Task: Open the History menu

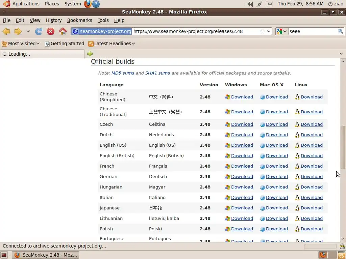Action: point(54,20)
